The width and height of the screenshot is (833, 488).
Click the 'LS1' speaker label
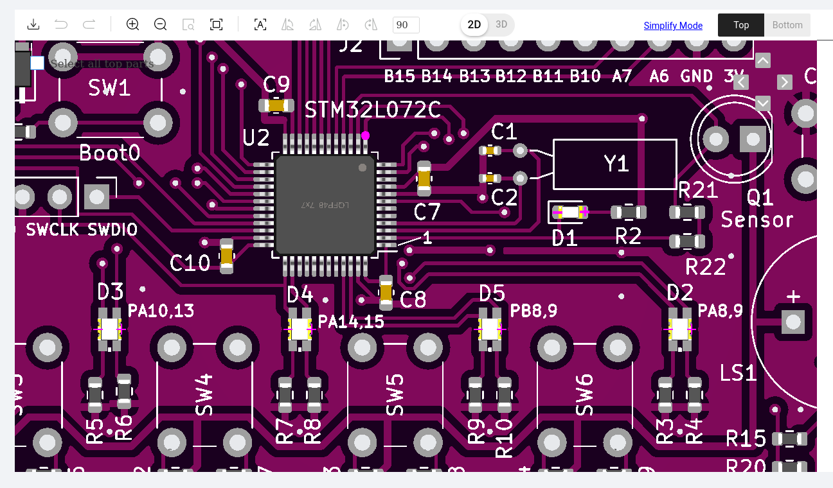coord(738,372)
